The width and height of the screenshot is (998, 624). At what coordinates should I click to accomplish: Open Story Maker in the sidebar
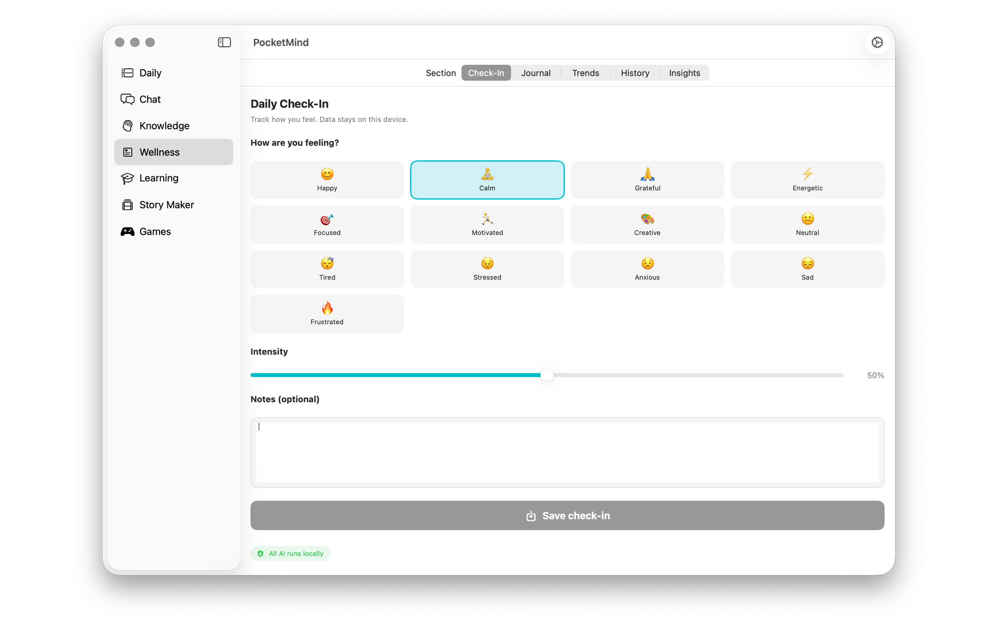(x=174, y=205)
